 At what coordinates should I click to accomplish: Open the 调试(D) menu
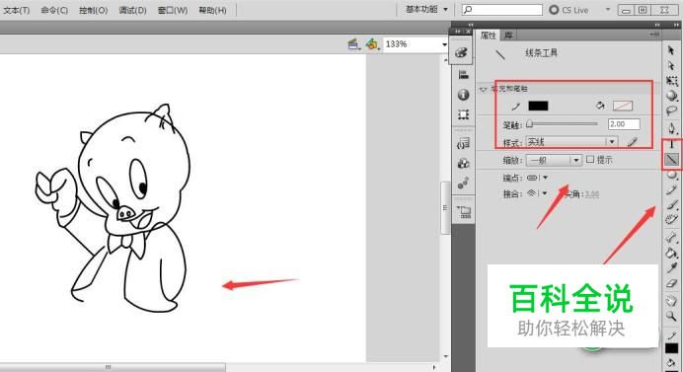click(132, 10)
